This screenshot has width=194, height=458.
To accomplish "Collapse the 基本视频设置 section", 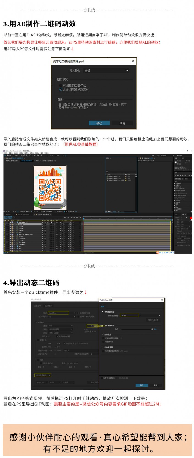I will tap(102, 325).
